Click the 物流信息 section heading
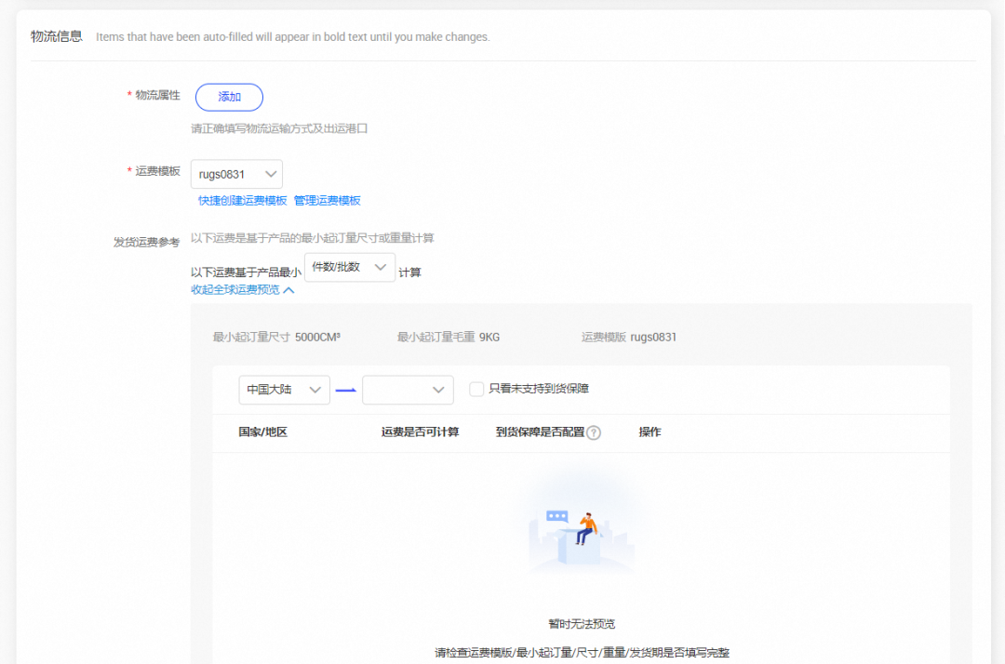The width and height of the screenshot is (1005, 664). point(59,35)
